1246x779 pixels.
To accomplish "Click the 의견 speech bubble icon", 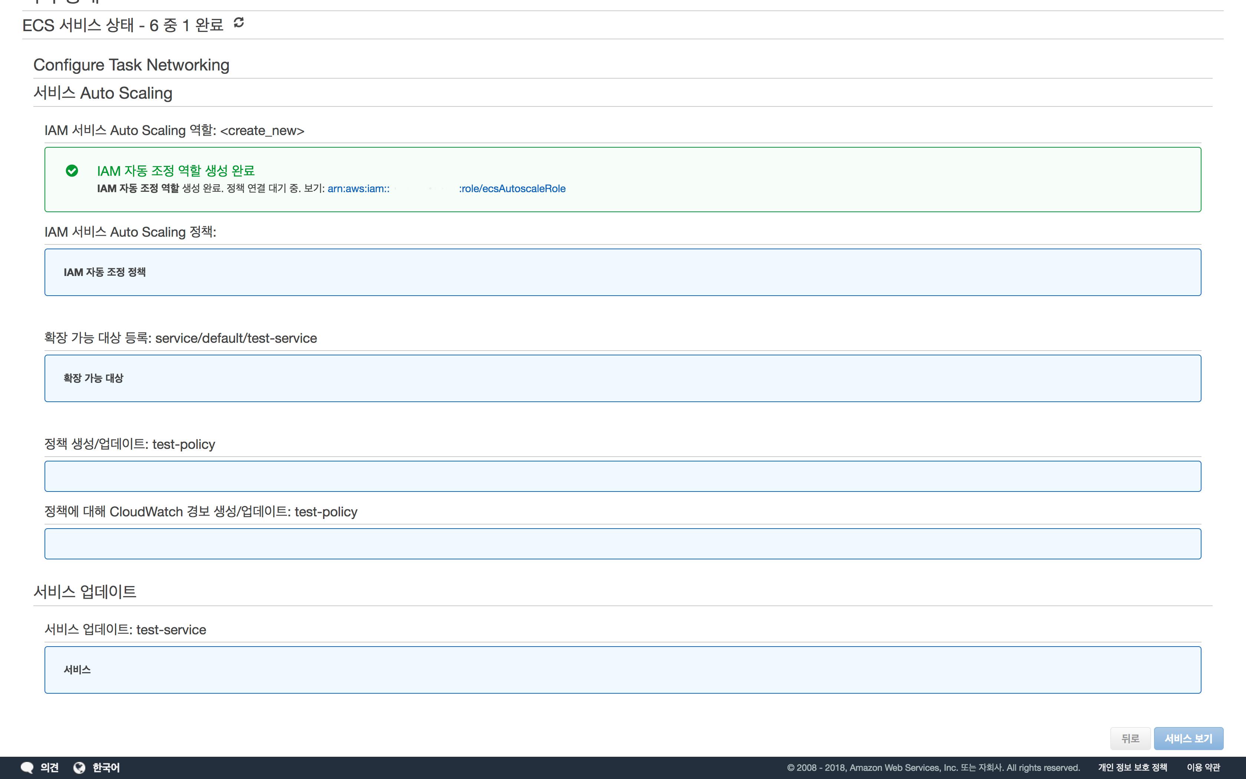I will click(x=27, y=768).
